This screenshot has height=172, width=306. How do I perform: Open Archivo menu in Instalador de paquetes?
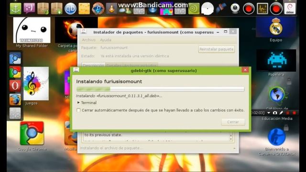coord(88,40)
